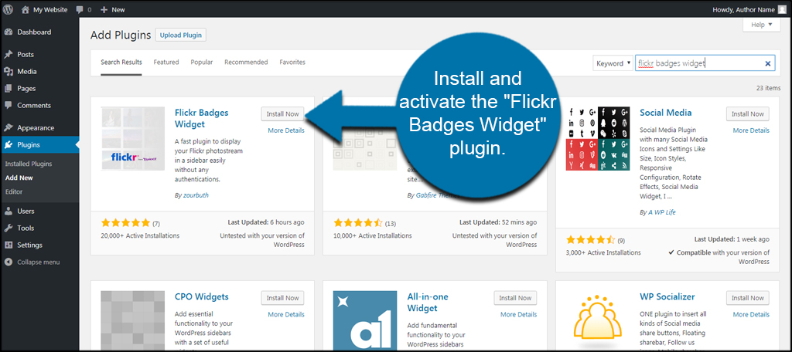Click the 20,000+ Active Installations text
The height and width of the screenshot is (352, 792).
[140, 235]
